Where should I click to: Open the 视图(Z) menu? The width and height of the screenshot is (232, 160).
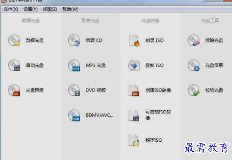50,9
